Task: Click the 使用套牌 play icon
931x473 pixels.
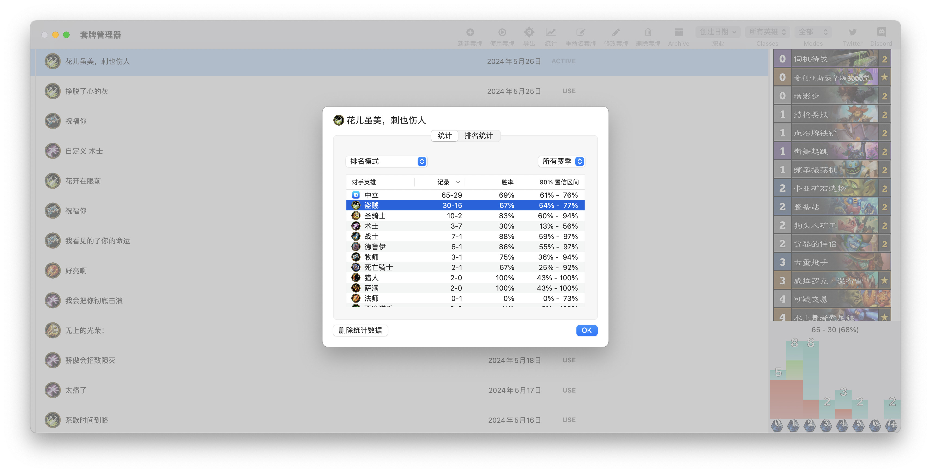Action: click(502, 33)
